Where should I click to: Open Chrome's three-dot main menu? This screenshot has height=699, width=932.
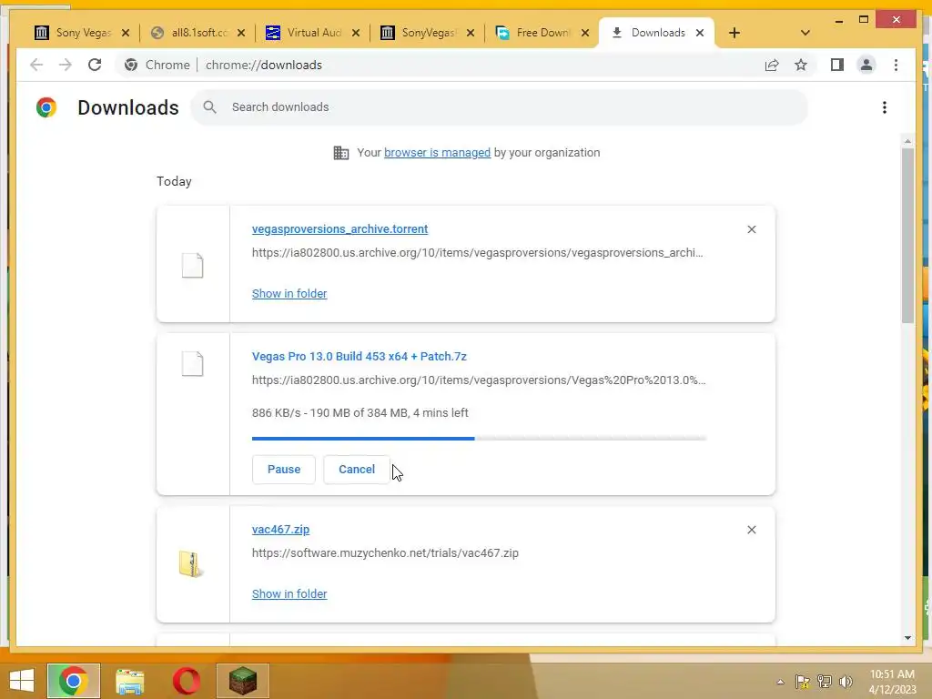point(896,65)
